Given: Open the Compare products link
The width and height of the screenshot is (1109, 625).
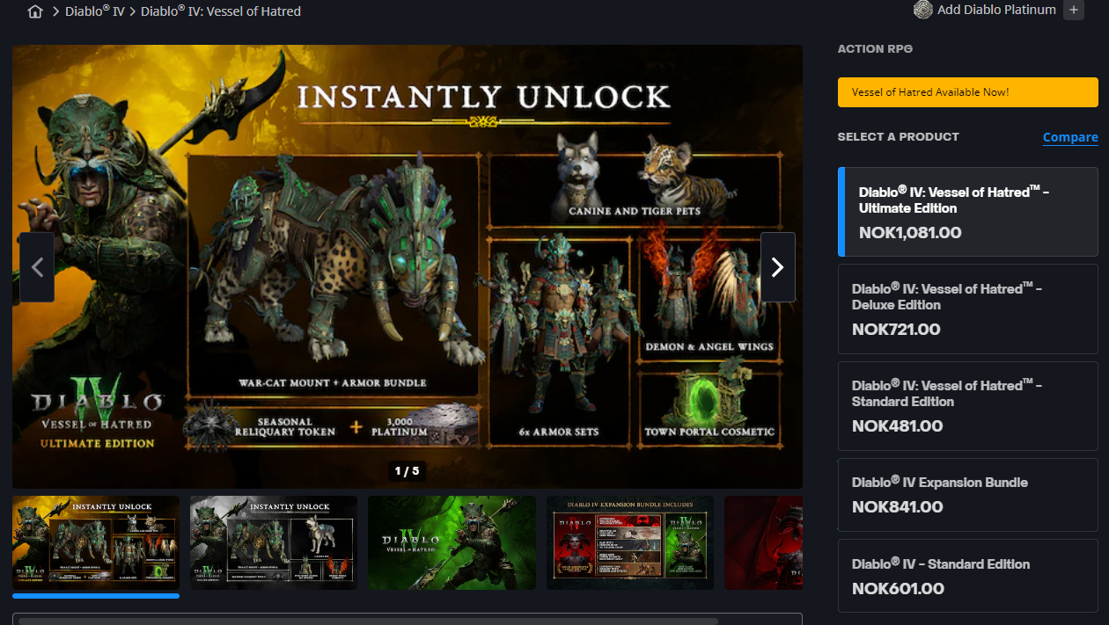Looking at the screenshot, I should (x=1070, y=137).
